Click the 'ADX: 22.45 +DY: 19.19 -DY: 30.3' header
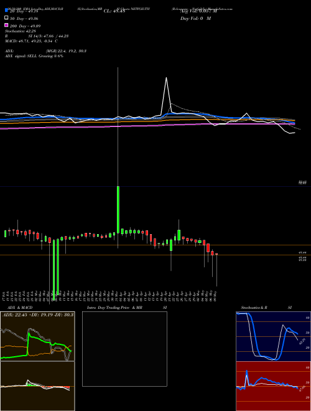 coord(38,314)
